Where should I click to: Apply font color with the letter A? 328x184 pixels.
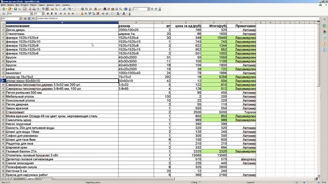pyautogui.click(x=124, y=14)
